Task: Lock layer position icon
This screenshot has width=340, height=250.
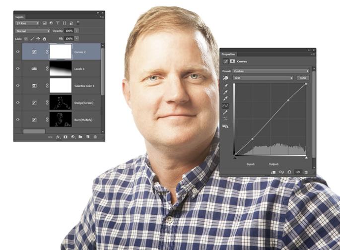Action: pyautogui.click(x=38, y=39)
